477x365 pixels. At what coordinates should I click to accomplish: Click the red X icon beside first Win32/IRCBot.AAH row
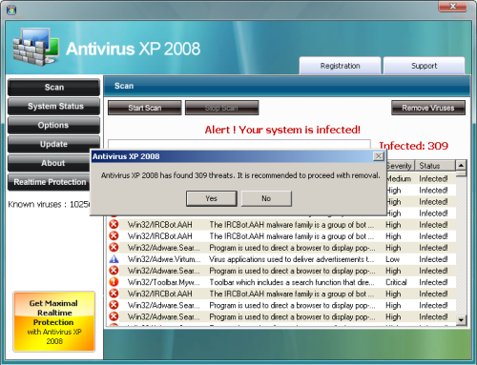114,224
